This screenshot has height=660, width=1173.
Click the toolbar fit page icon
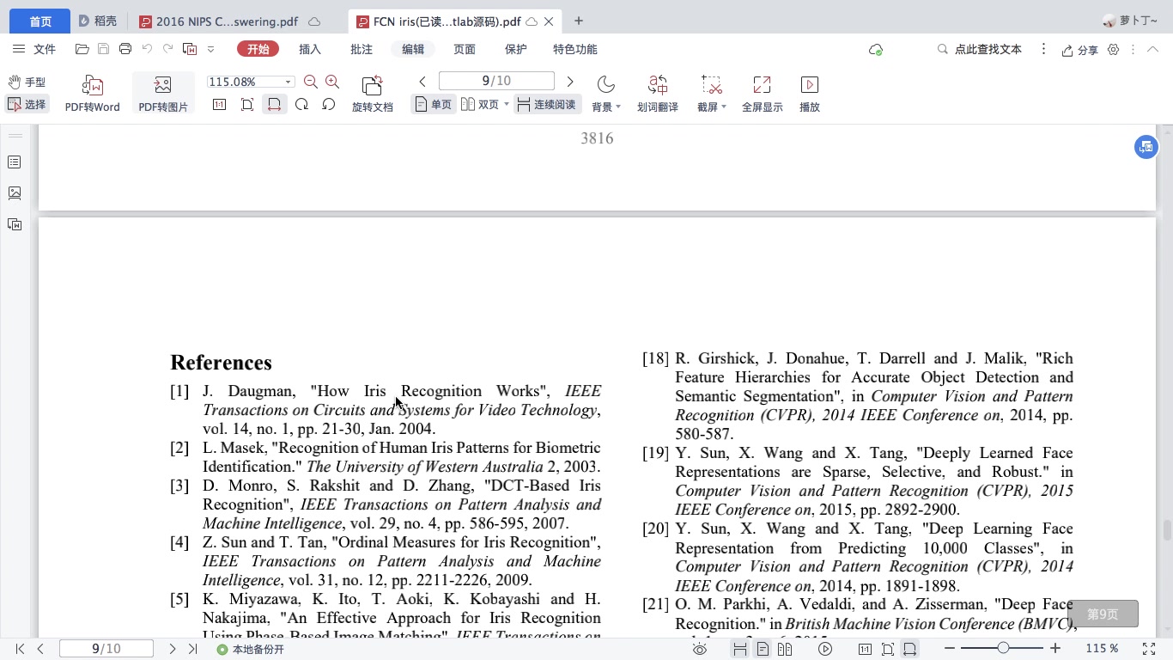point(247,104)
